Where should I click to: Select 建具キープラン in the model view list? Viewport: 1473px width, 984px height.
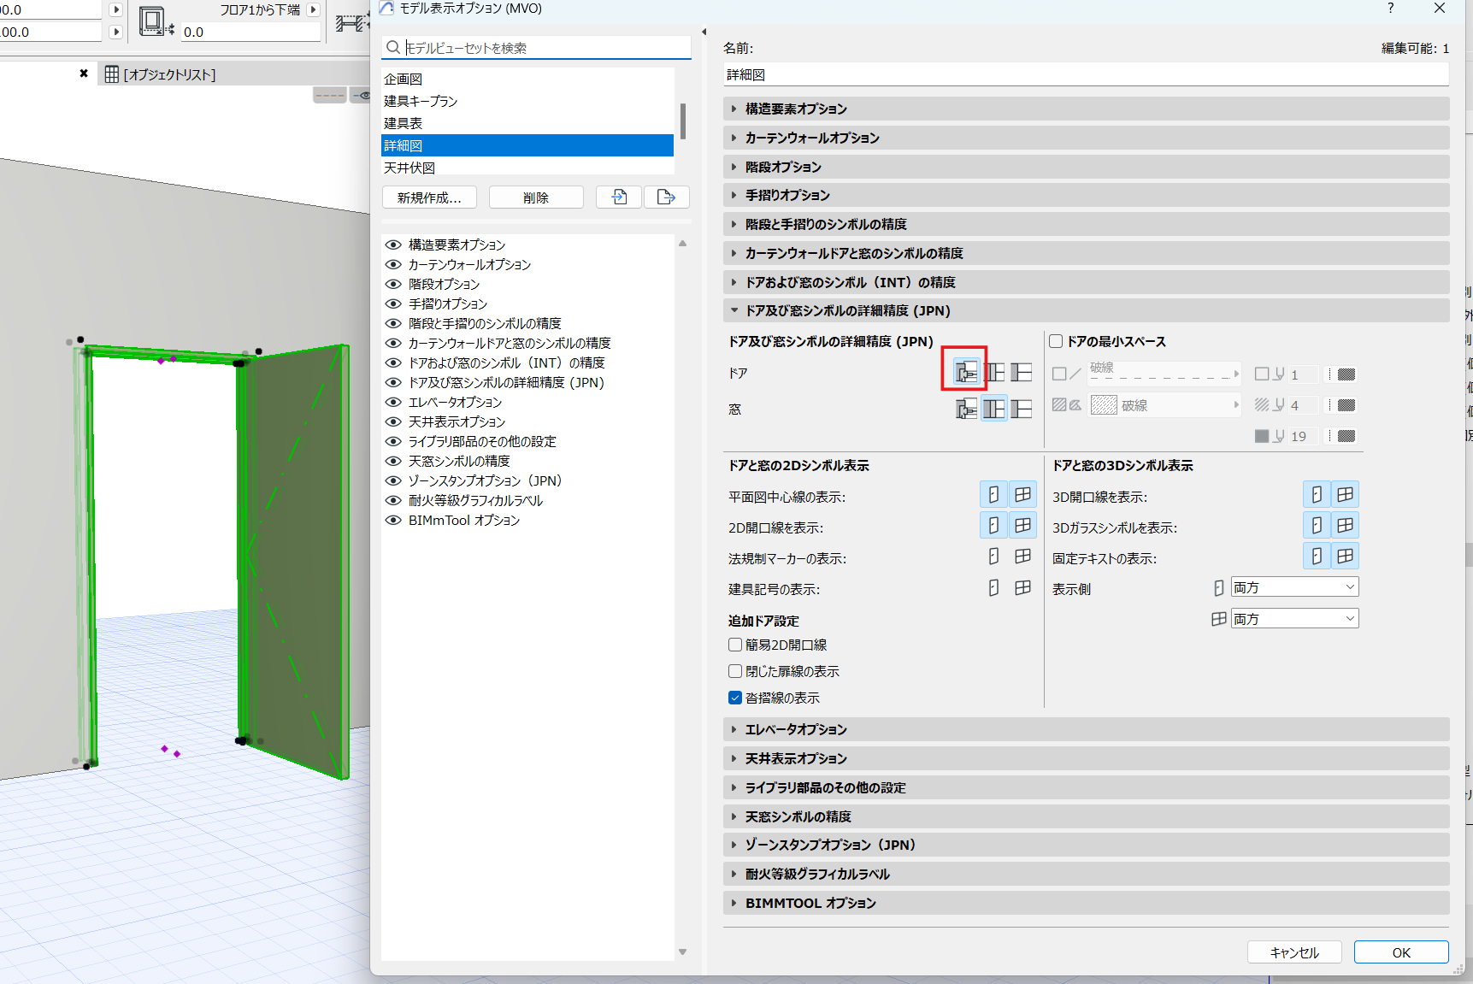pos(527,101)
